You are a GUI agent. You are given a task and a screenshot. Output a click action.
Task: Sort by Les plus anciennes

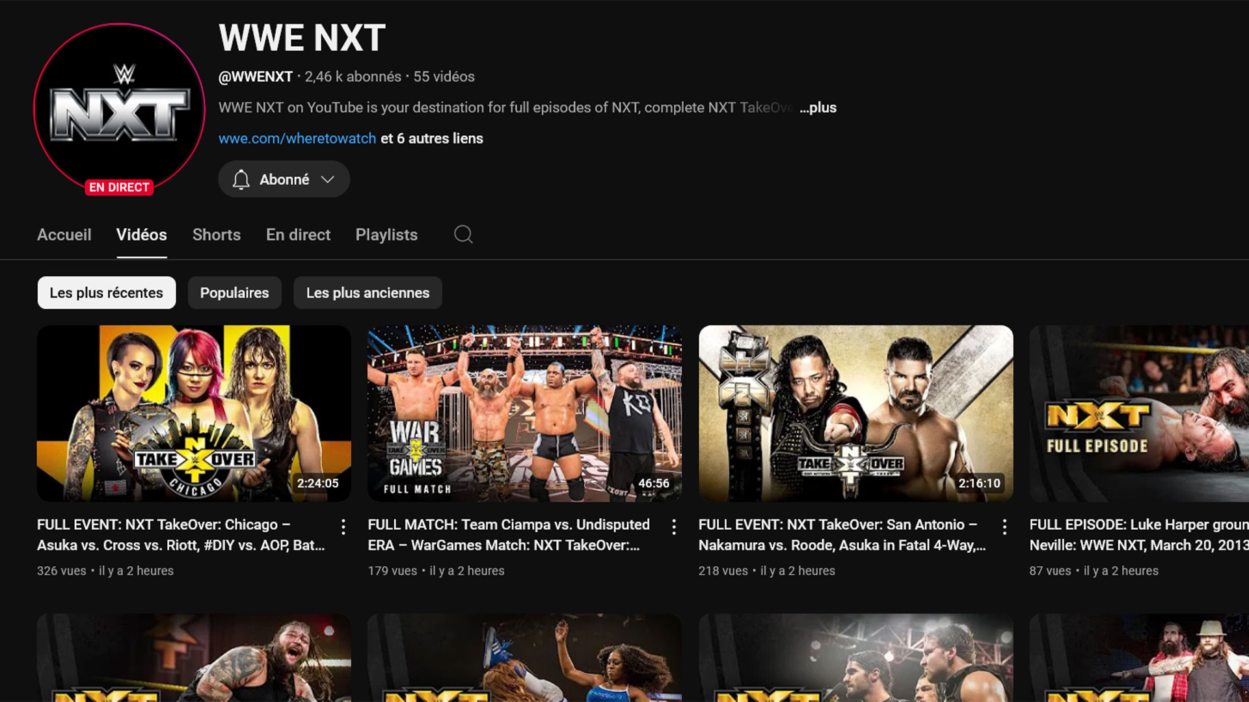coord(368,292)
